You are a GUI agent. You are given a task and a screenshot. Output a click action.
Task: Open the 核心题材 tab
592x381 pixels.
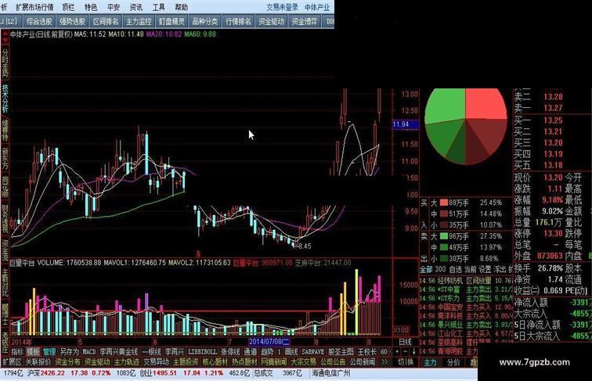(x=215, y=361)
